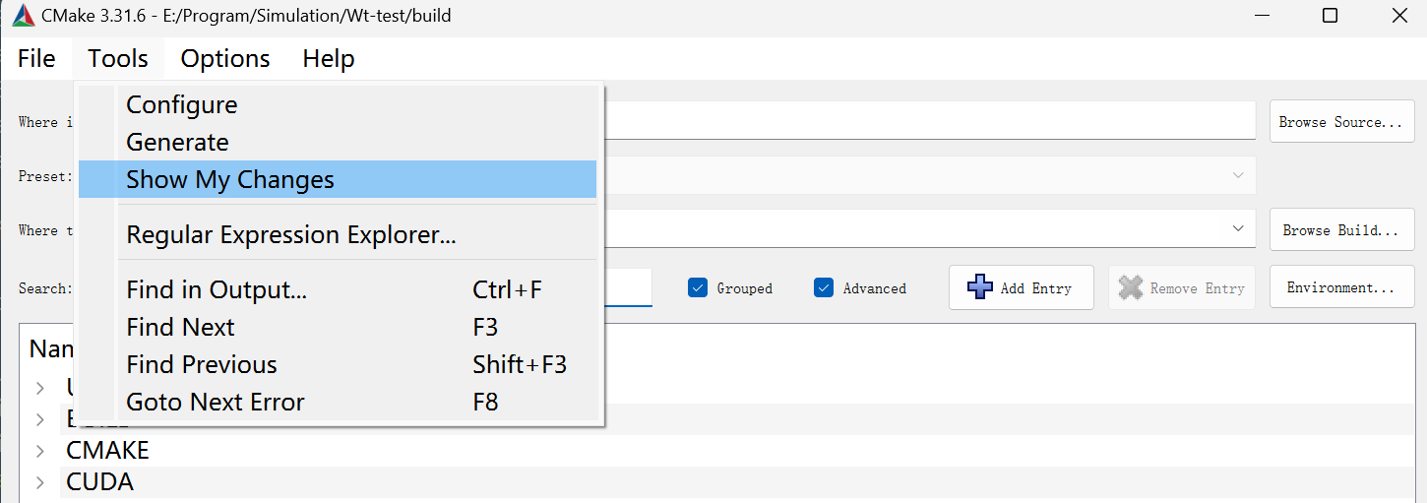Open the Environment settings button
The width and height of the screenshot is (1427, 503).
(1341, 287)
